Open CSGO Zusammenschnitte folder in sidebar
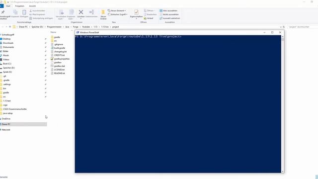 14,109
